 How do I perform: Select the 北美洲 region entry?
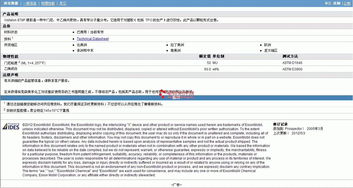(x=82, y=45)
